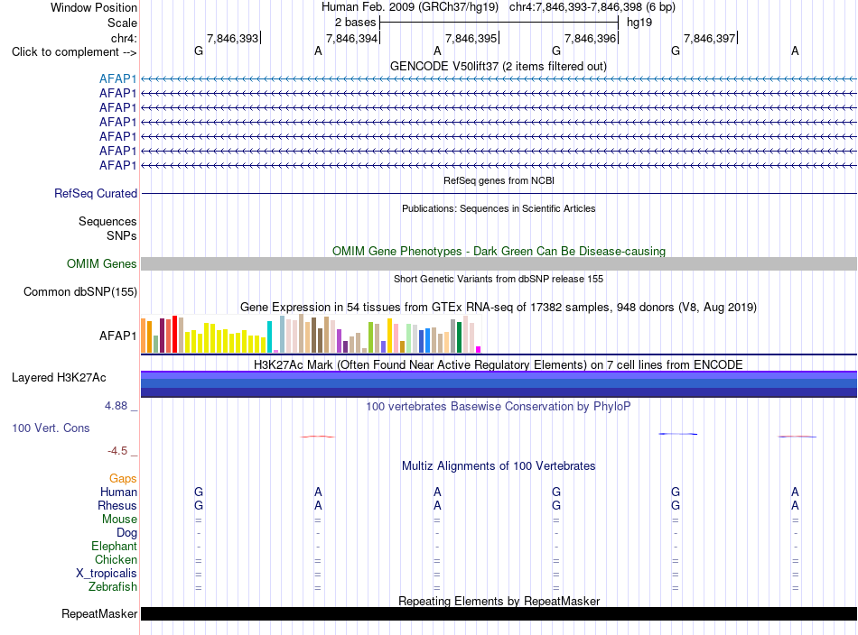Viewport: 858px width, 635px height.
Task: Click the 'Repeating Elements by RepeatMasker' title
Action: tap(499, 601)
